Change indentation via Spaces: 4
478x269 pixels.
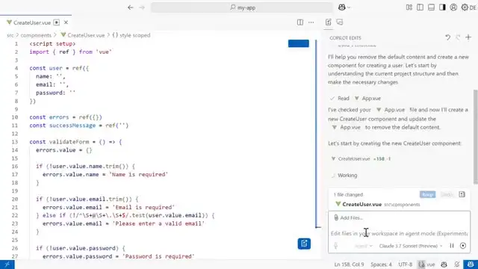381,265
